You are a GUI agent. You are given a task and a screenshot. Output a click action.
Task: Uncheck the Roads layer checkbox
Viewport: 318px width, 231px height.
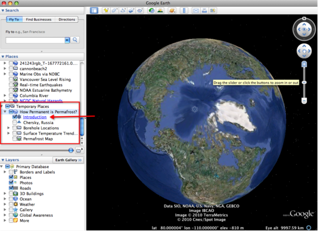click(11, 188)
